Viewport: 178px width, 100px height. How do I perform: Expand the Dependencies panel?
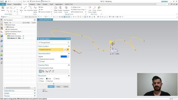pyautogui.click(x=35, y=91)
